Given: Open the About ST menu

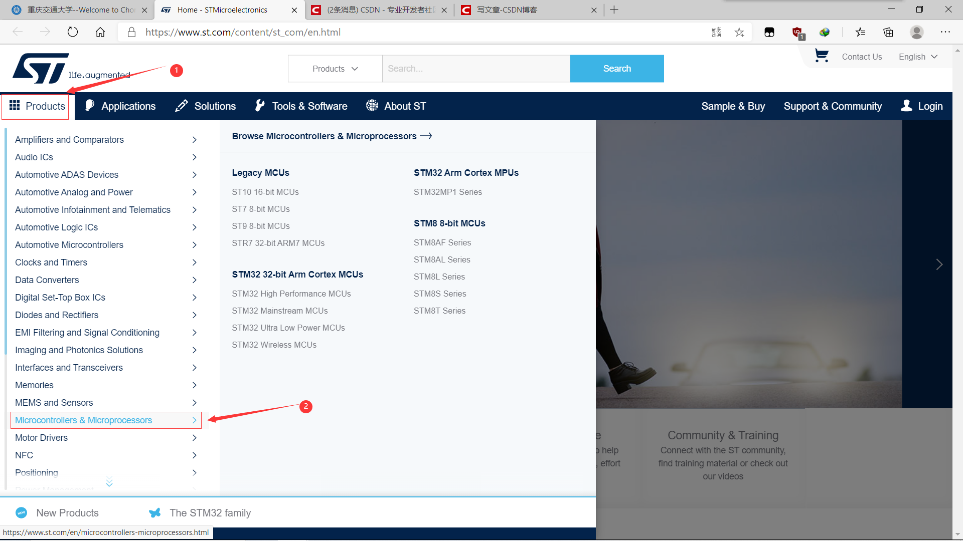Looking at the screenshot, I should pyautogui.click(x=396, y=106).
